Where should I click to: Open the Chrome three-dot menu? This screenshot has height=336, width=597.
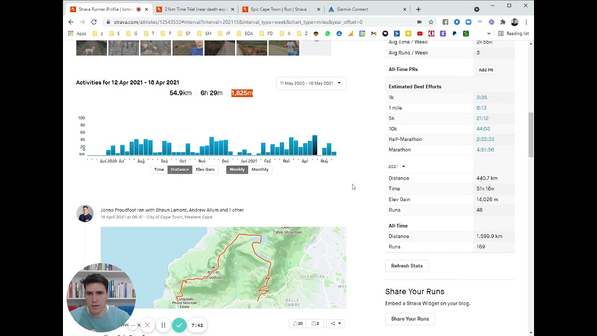coord(526,22)
